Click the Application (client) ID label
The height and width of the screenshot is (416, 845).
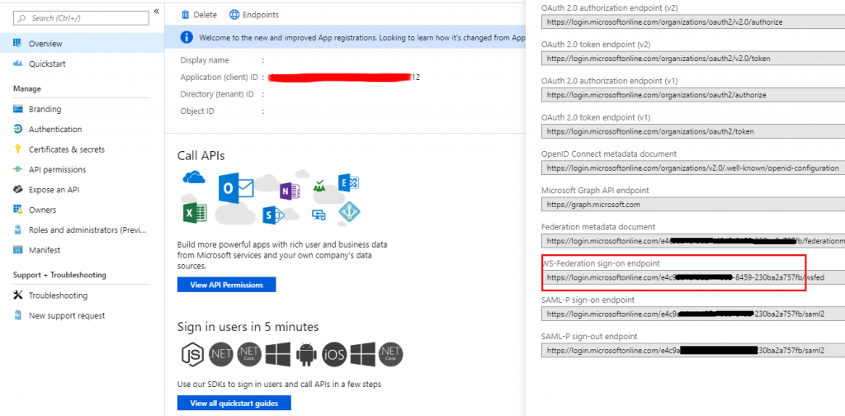pyautogui.click(x=220, y=77)
